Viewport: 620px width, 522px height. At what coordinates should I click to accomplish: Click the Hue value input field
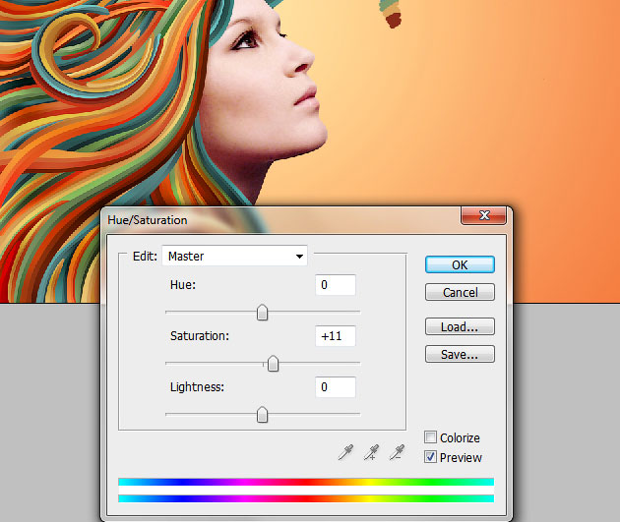tap(336, 285)
